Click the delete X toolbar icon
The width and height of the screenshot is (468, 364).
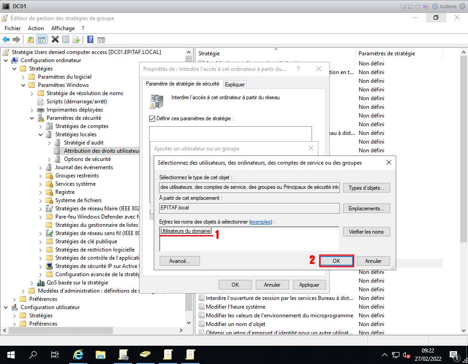55,39
